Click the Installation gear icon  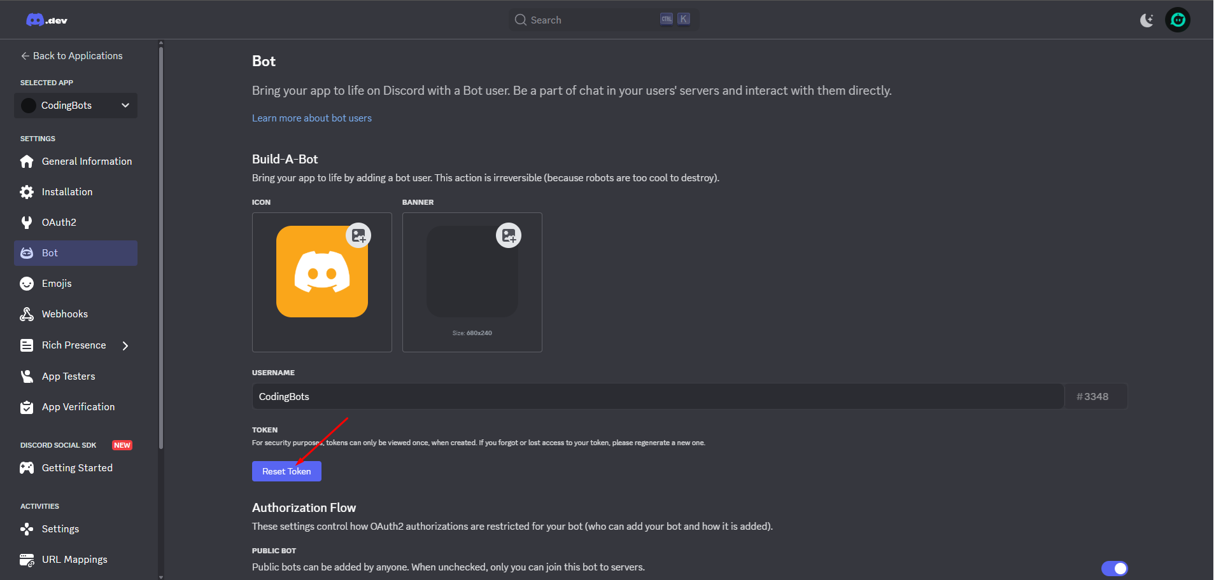(27, 192)
